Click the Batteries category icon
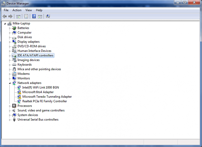The image size is (202, 147). pyautogui.click(x=14, y=28)
